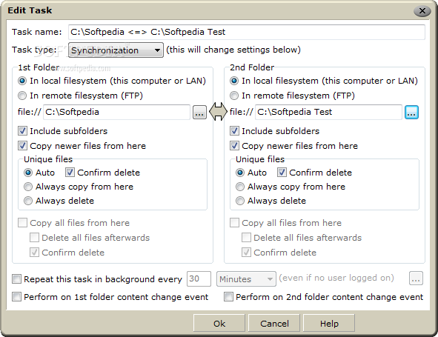This screenshot has width=438, height=337.
Task: Toggle Confirm delete in 1st Folder unique files
Action: [70, 173]
